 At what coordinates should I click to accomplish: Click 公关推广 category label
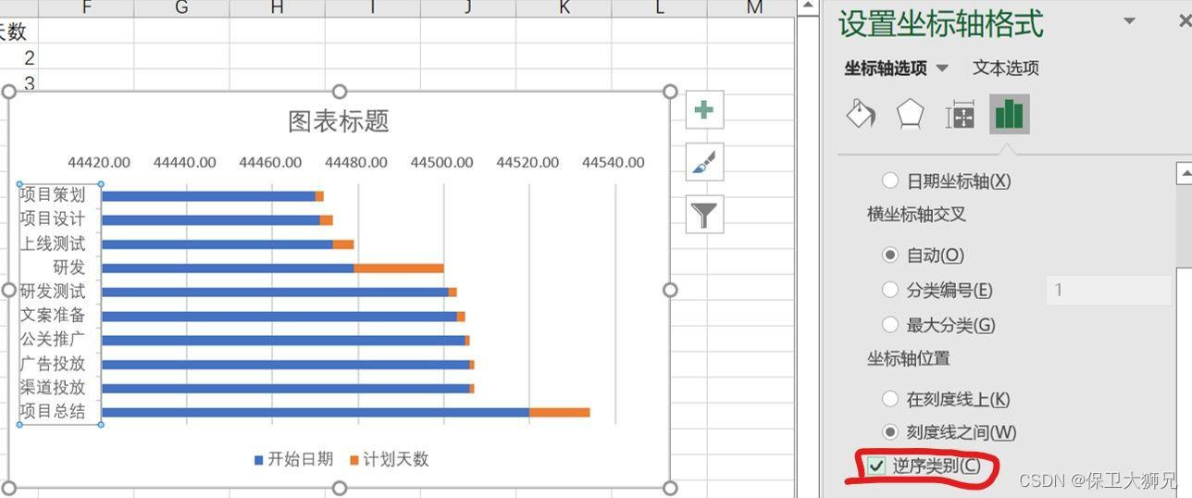53,340
